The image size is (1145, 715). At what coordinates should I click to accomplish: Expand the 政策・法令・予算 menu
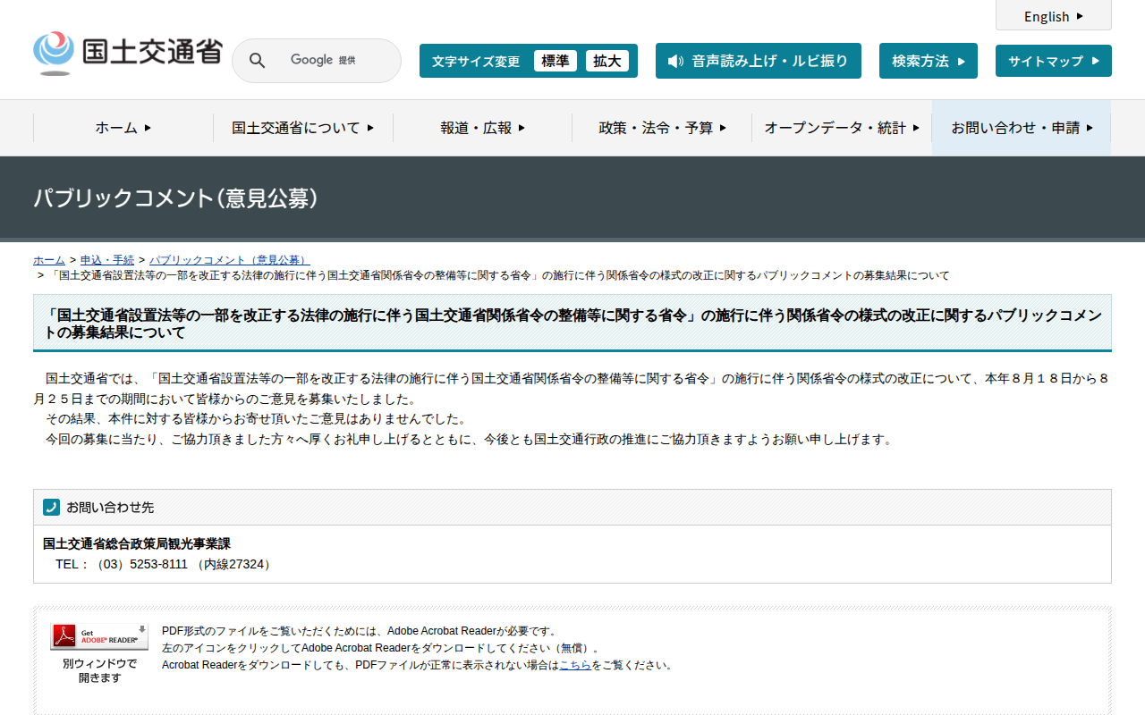pos(662,128)
